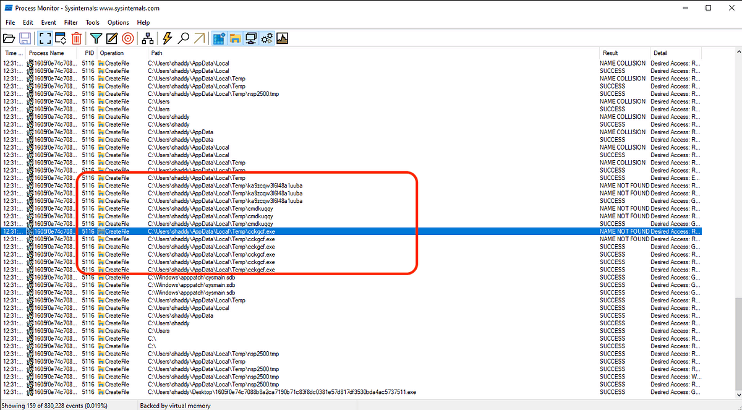Screen dimensions: 742x410
Task: Click the Jump To arrow icon
Action: (198, 38)
